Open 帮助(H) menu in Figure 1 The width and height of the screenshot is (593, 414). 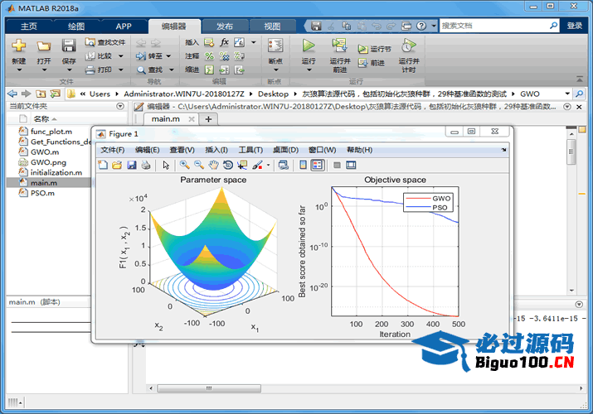360,150
